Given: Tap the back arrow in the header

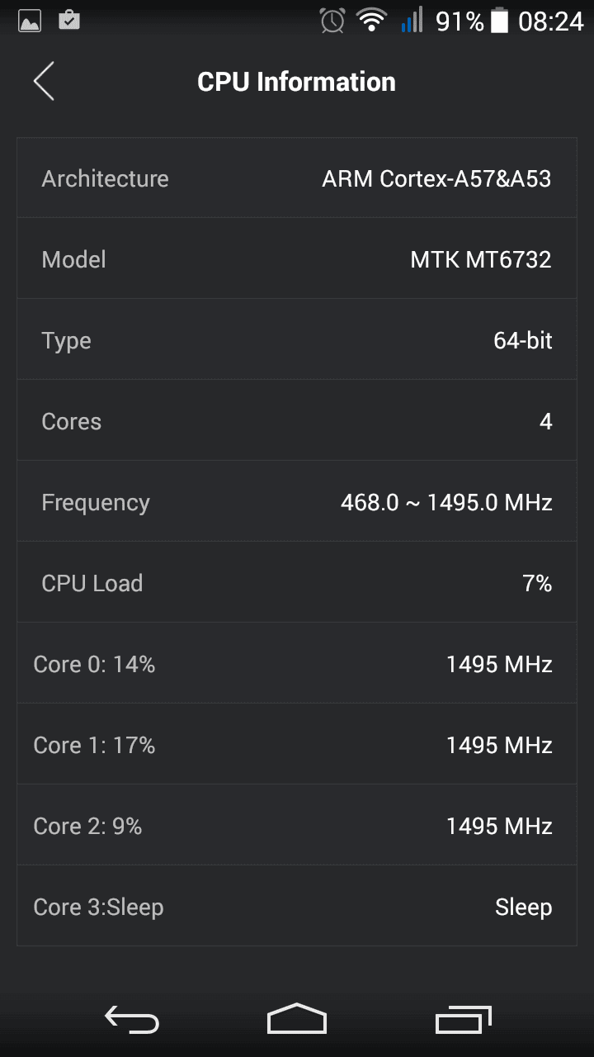Looking at the screenshot, I should (44, 82).
